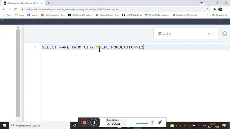The image size is (230, 129).
Task: Open the volume tray icon
Action: pyautogui.click(x=198, y=125)
